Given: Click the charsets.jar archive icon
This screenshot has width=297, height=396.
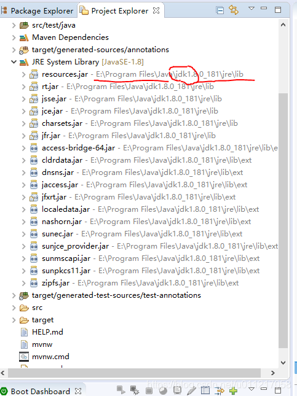Looking at the screenshot, I should click(34, 123).
